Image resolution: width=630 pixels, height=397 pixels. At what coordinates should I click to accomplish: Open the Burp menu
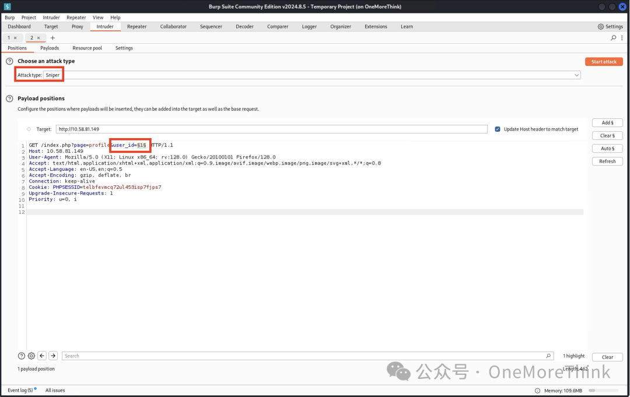pyautogui.click(x=10, y=17)
